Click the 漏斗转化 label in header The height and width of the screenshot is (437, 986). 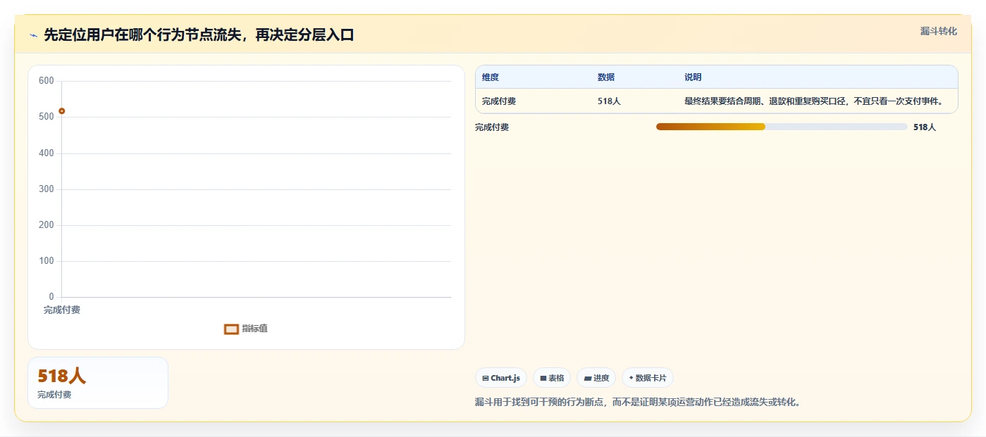pos(938,31)
